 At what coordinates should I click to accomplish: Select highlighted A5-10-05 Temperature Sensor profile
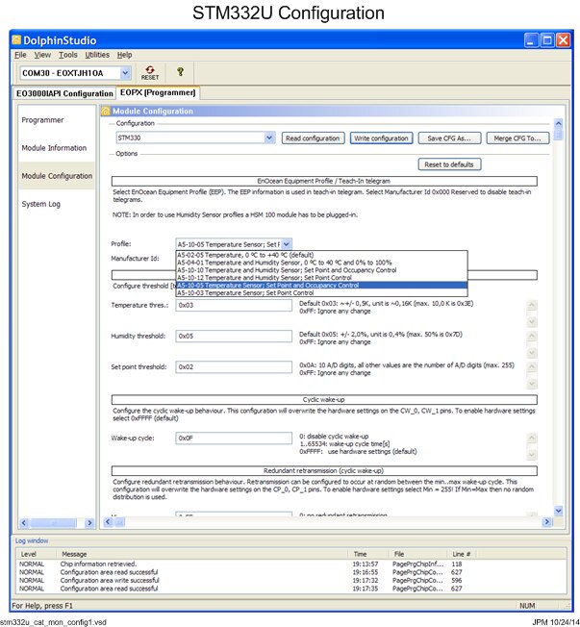click(321, 285)
